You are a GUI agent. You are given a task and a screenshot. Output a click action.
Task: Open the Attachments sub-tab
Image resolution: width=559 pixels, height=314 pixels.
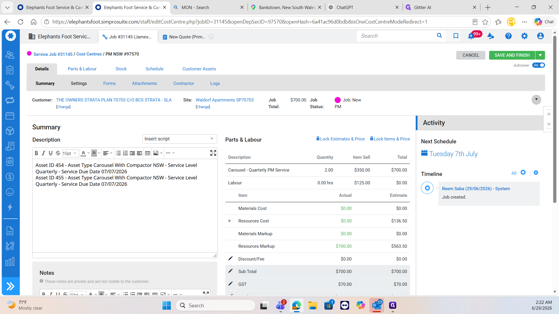pyautogui.click(x=144, y=83)
